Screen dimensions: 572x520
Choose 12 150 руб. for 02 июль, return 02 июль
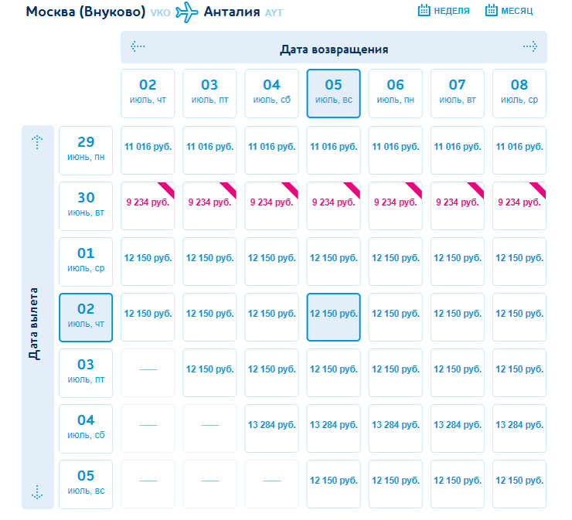[148, 318]
